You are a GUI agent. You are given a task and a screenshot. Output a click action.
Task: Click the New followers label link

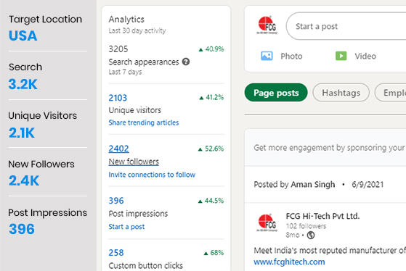click(134, 162)
